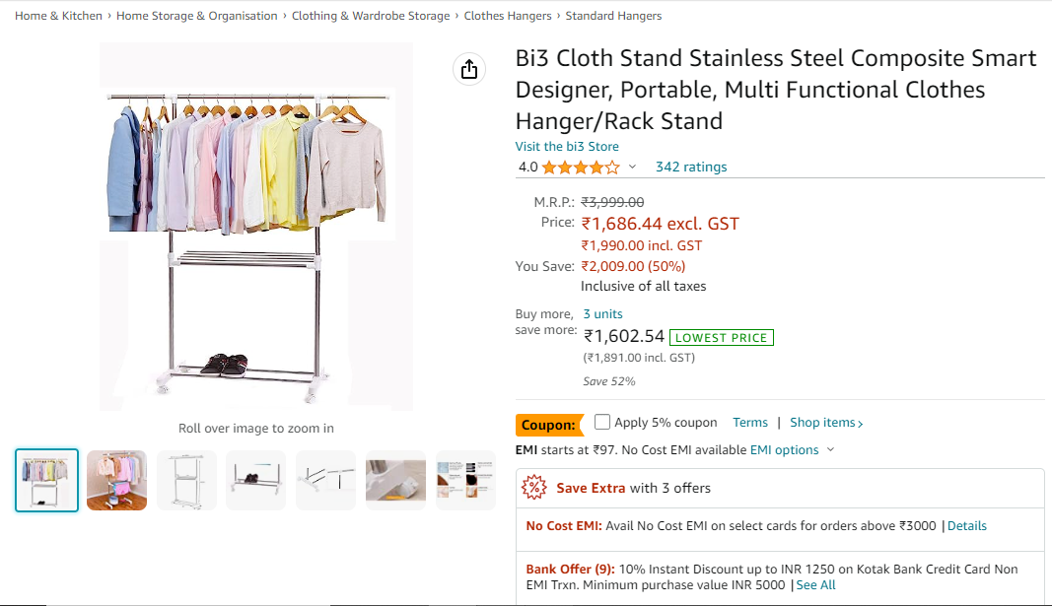Viewport: 1052px width, 606px height.
Task: Select the features infographic thumbnail
Action: pos(465,480)
